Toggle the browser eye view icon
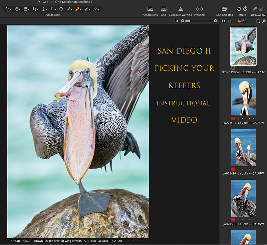Image resolution: width=267 pixels, height=245 pixels. point(223,21)
